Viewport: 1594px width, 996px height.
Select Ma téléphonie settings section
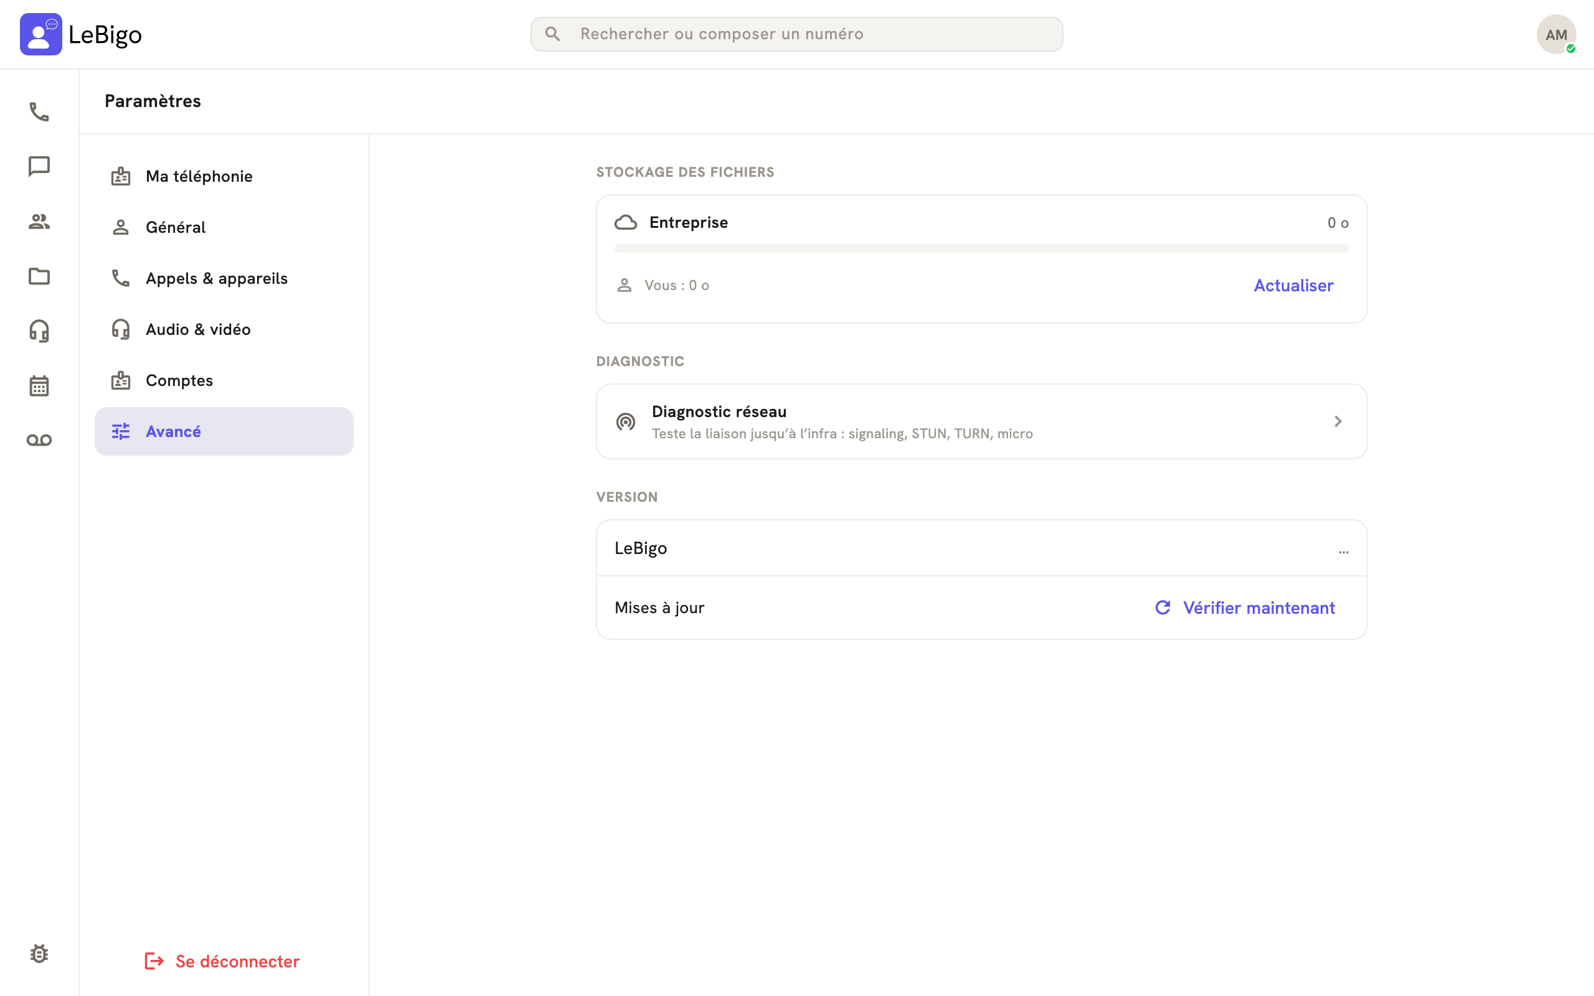(224, 176)
